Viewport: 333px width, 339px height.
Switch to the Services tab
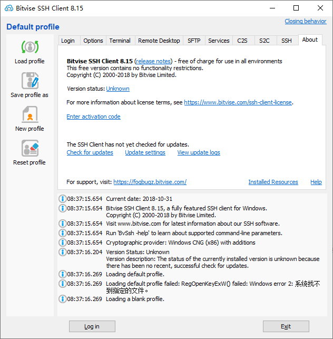(219, 41)
